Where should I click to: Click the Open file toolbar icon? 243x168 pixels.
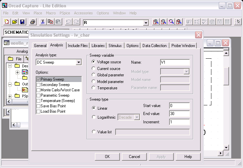15,22
